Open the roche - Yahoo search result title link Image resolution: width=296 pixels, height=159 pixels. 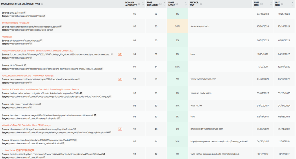click(18, 150)
